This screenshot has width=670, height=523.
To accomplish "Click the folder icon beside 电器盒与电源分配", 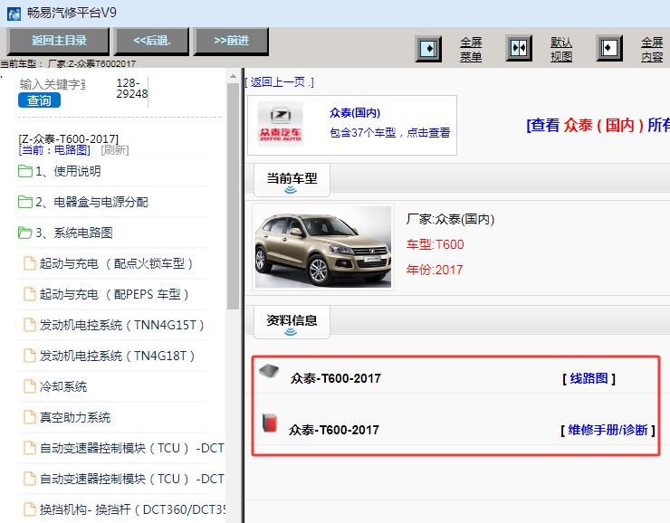I will tap(25, 202).
